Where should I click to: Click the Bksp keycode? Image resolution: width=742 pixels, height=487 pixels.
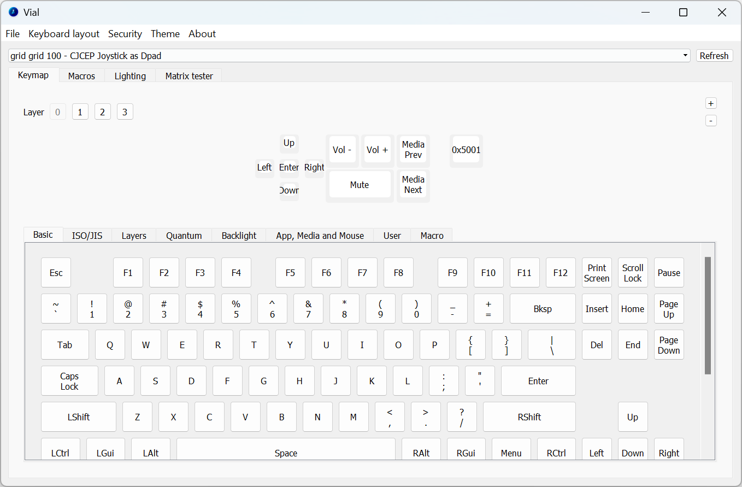click(543, 309)
